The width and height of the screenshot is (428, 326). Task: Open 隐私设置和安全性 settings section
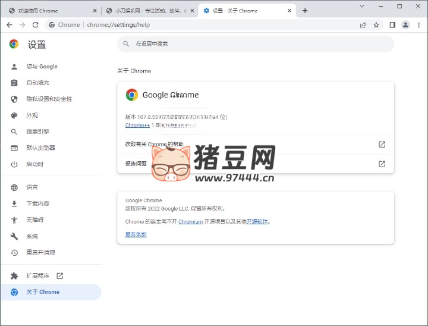(49, 99)
